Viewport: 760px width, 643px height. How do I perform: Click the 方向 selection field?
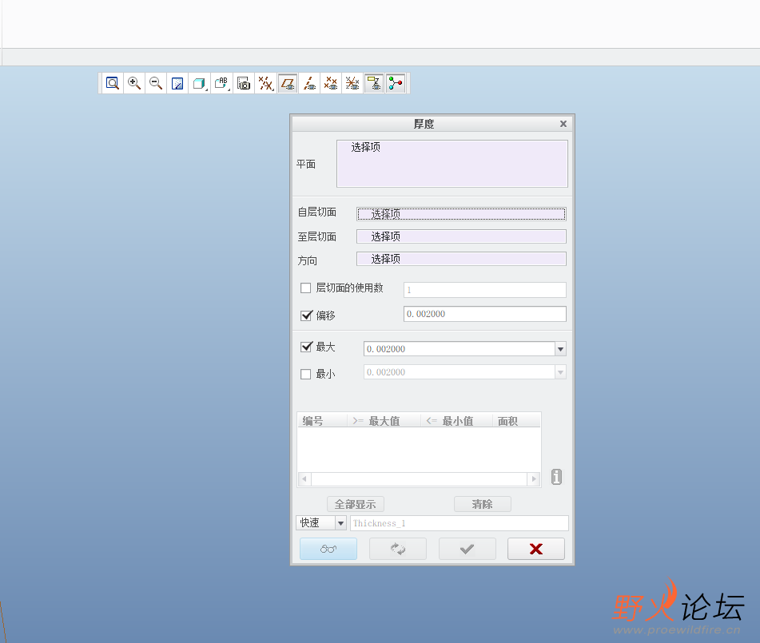(x=461, y=259)
